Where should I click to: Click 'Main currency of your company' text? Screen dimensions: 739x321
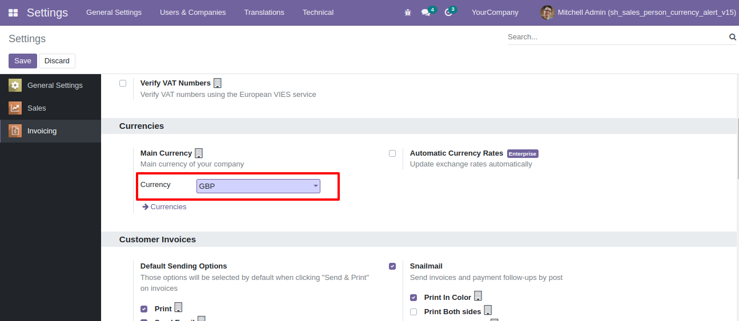[x=192, y=164]
